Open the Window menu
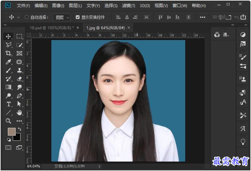This screenshot has height=171, width=251. tap(180, 6)
